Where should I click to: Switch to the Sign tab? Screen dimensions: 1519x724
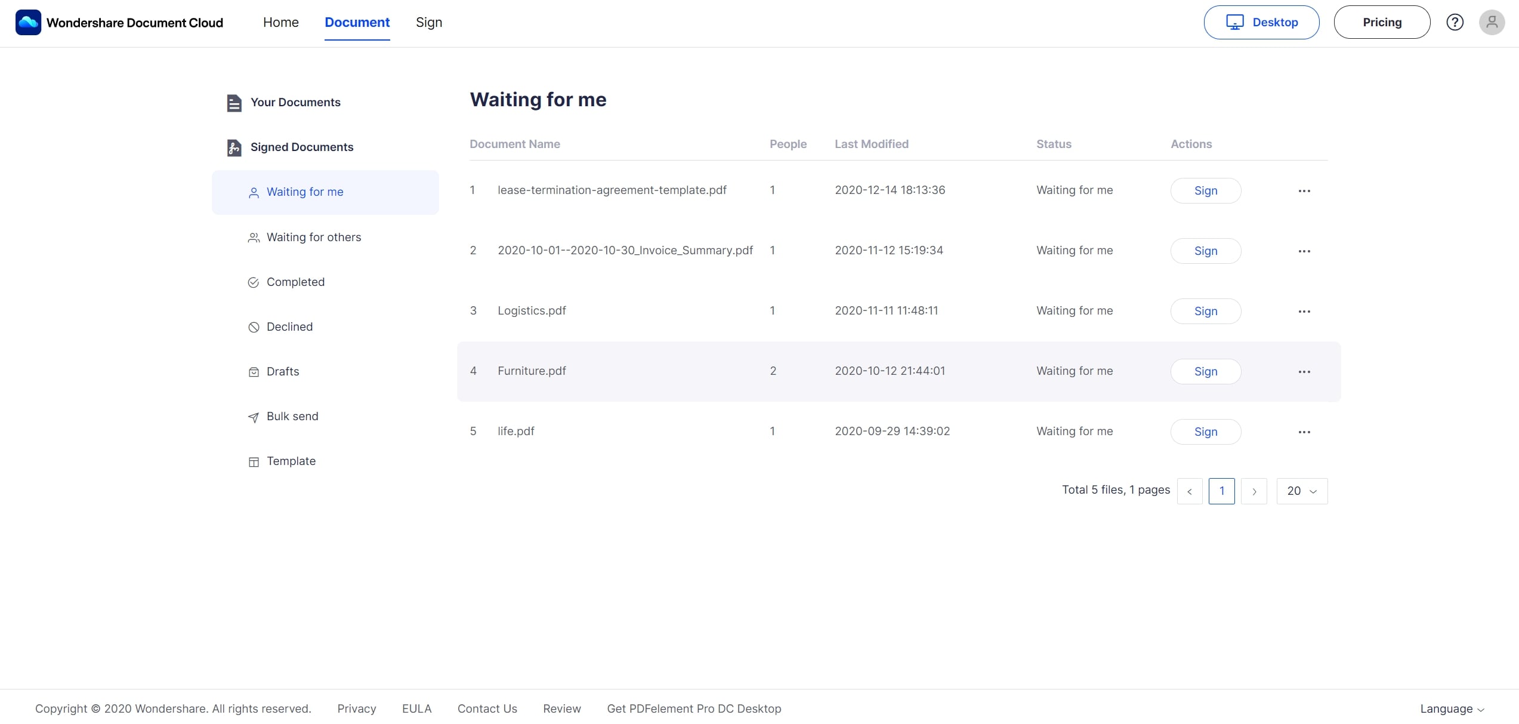pyautogui.click(x=429, y=22)
